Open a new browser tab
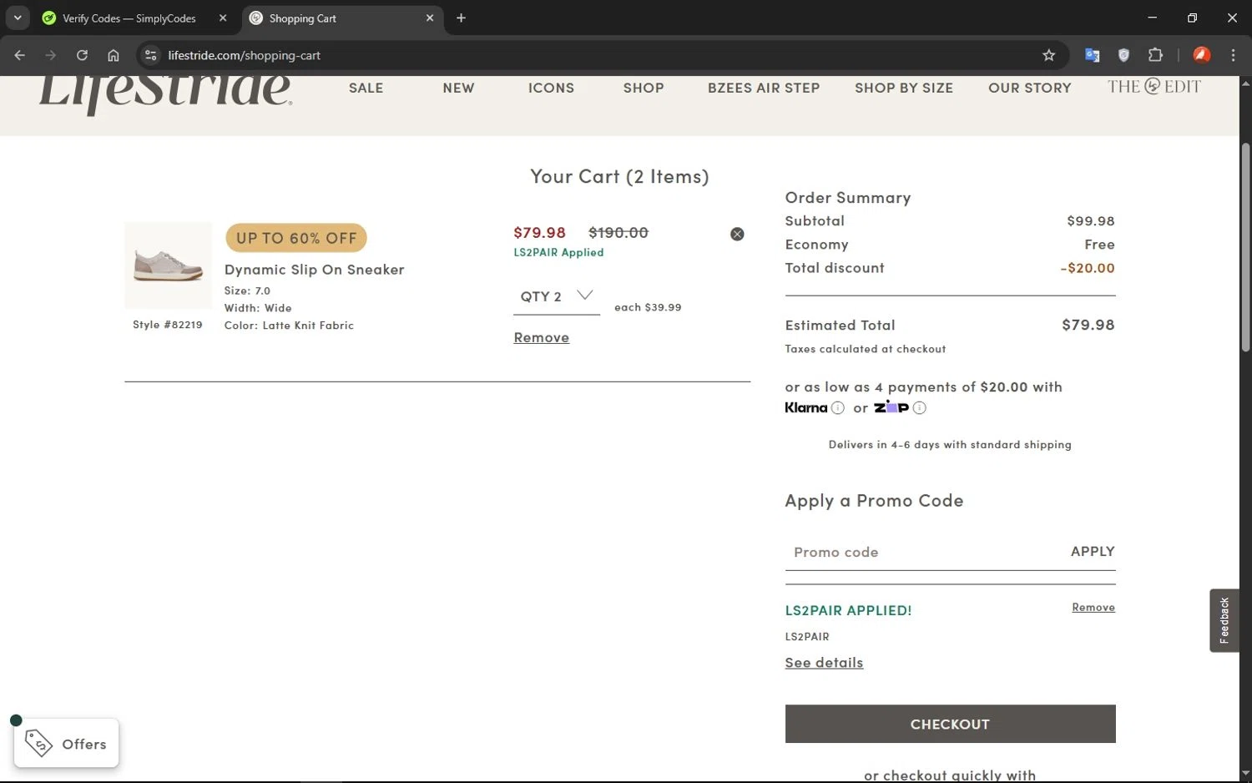The height and width of the screenshot is (783, 1252). (461, 18)
